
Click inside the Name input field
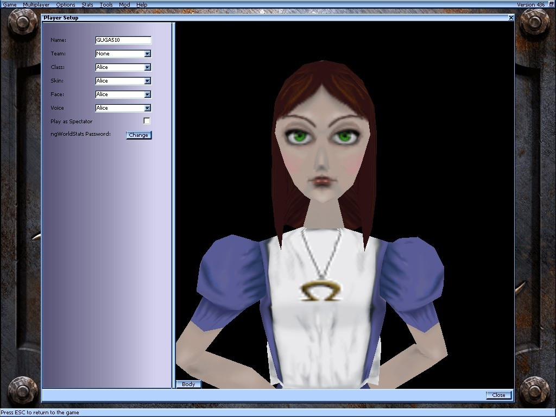pyautogui.click(x=123, y=40)
